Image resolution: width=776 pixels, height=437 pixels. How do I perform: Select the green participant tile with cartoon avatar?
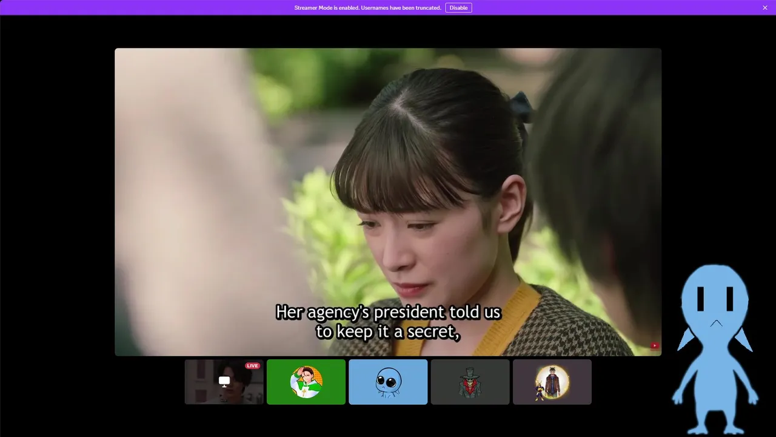coord(306,382)
